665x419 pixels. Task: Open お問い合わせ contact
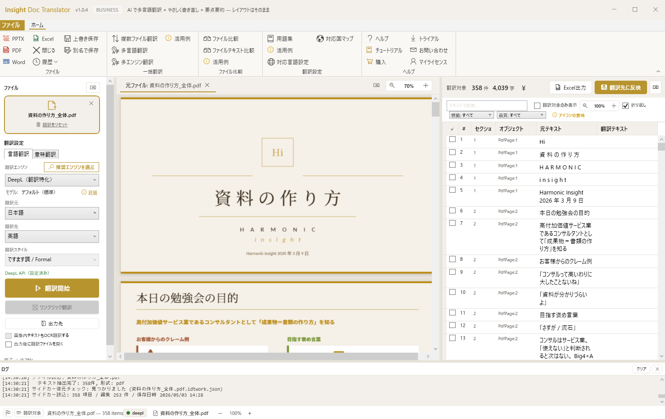coord(429,50)
